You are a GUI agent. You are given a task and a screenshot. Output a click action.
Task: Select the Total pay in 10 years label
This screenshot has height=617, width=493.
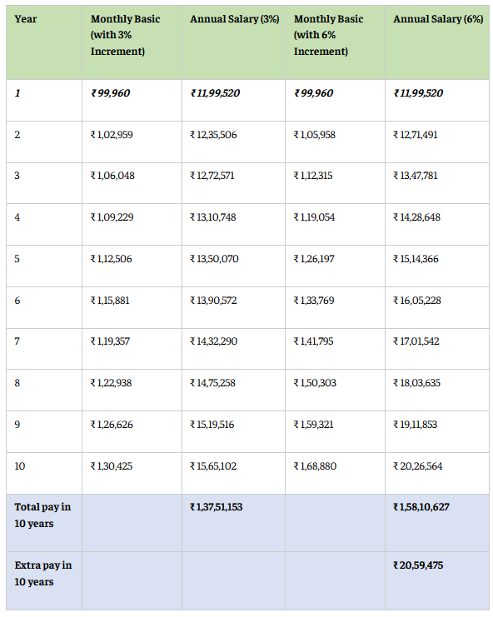click(42, 515)
